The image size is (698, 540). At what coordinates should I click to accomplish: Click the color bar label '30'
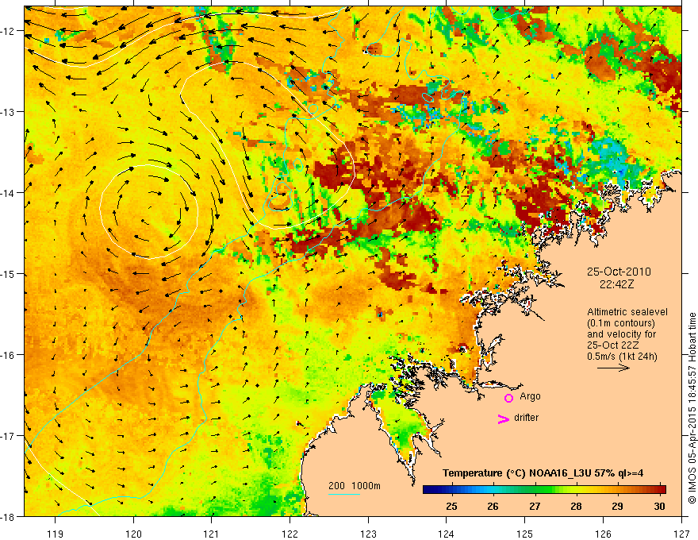pos(659,506)
